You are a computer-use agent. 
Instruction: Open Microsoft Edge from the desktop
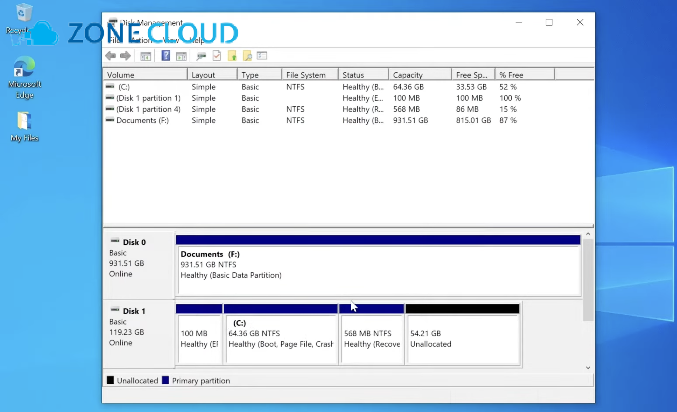24,77
